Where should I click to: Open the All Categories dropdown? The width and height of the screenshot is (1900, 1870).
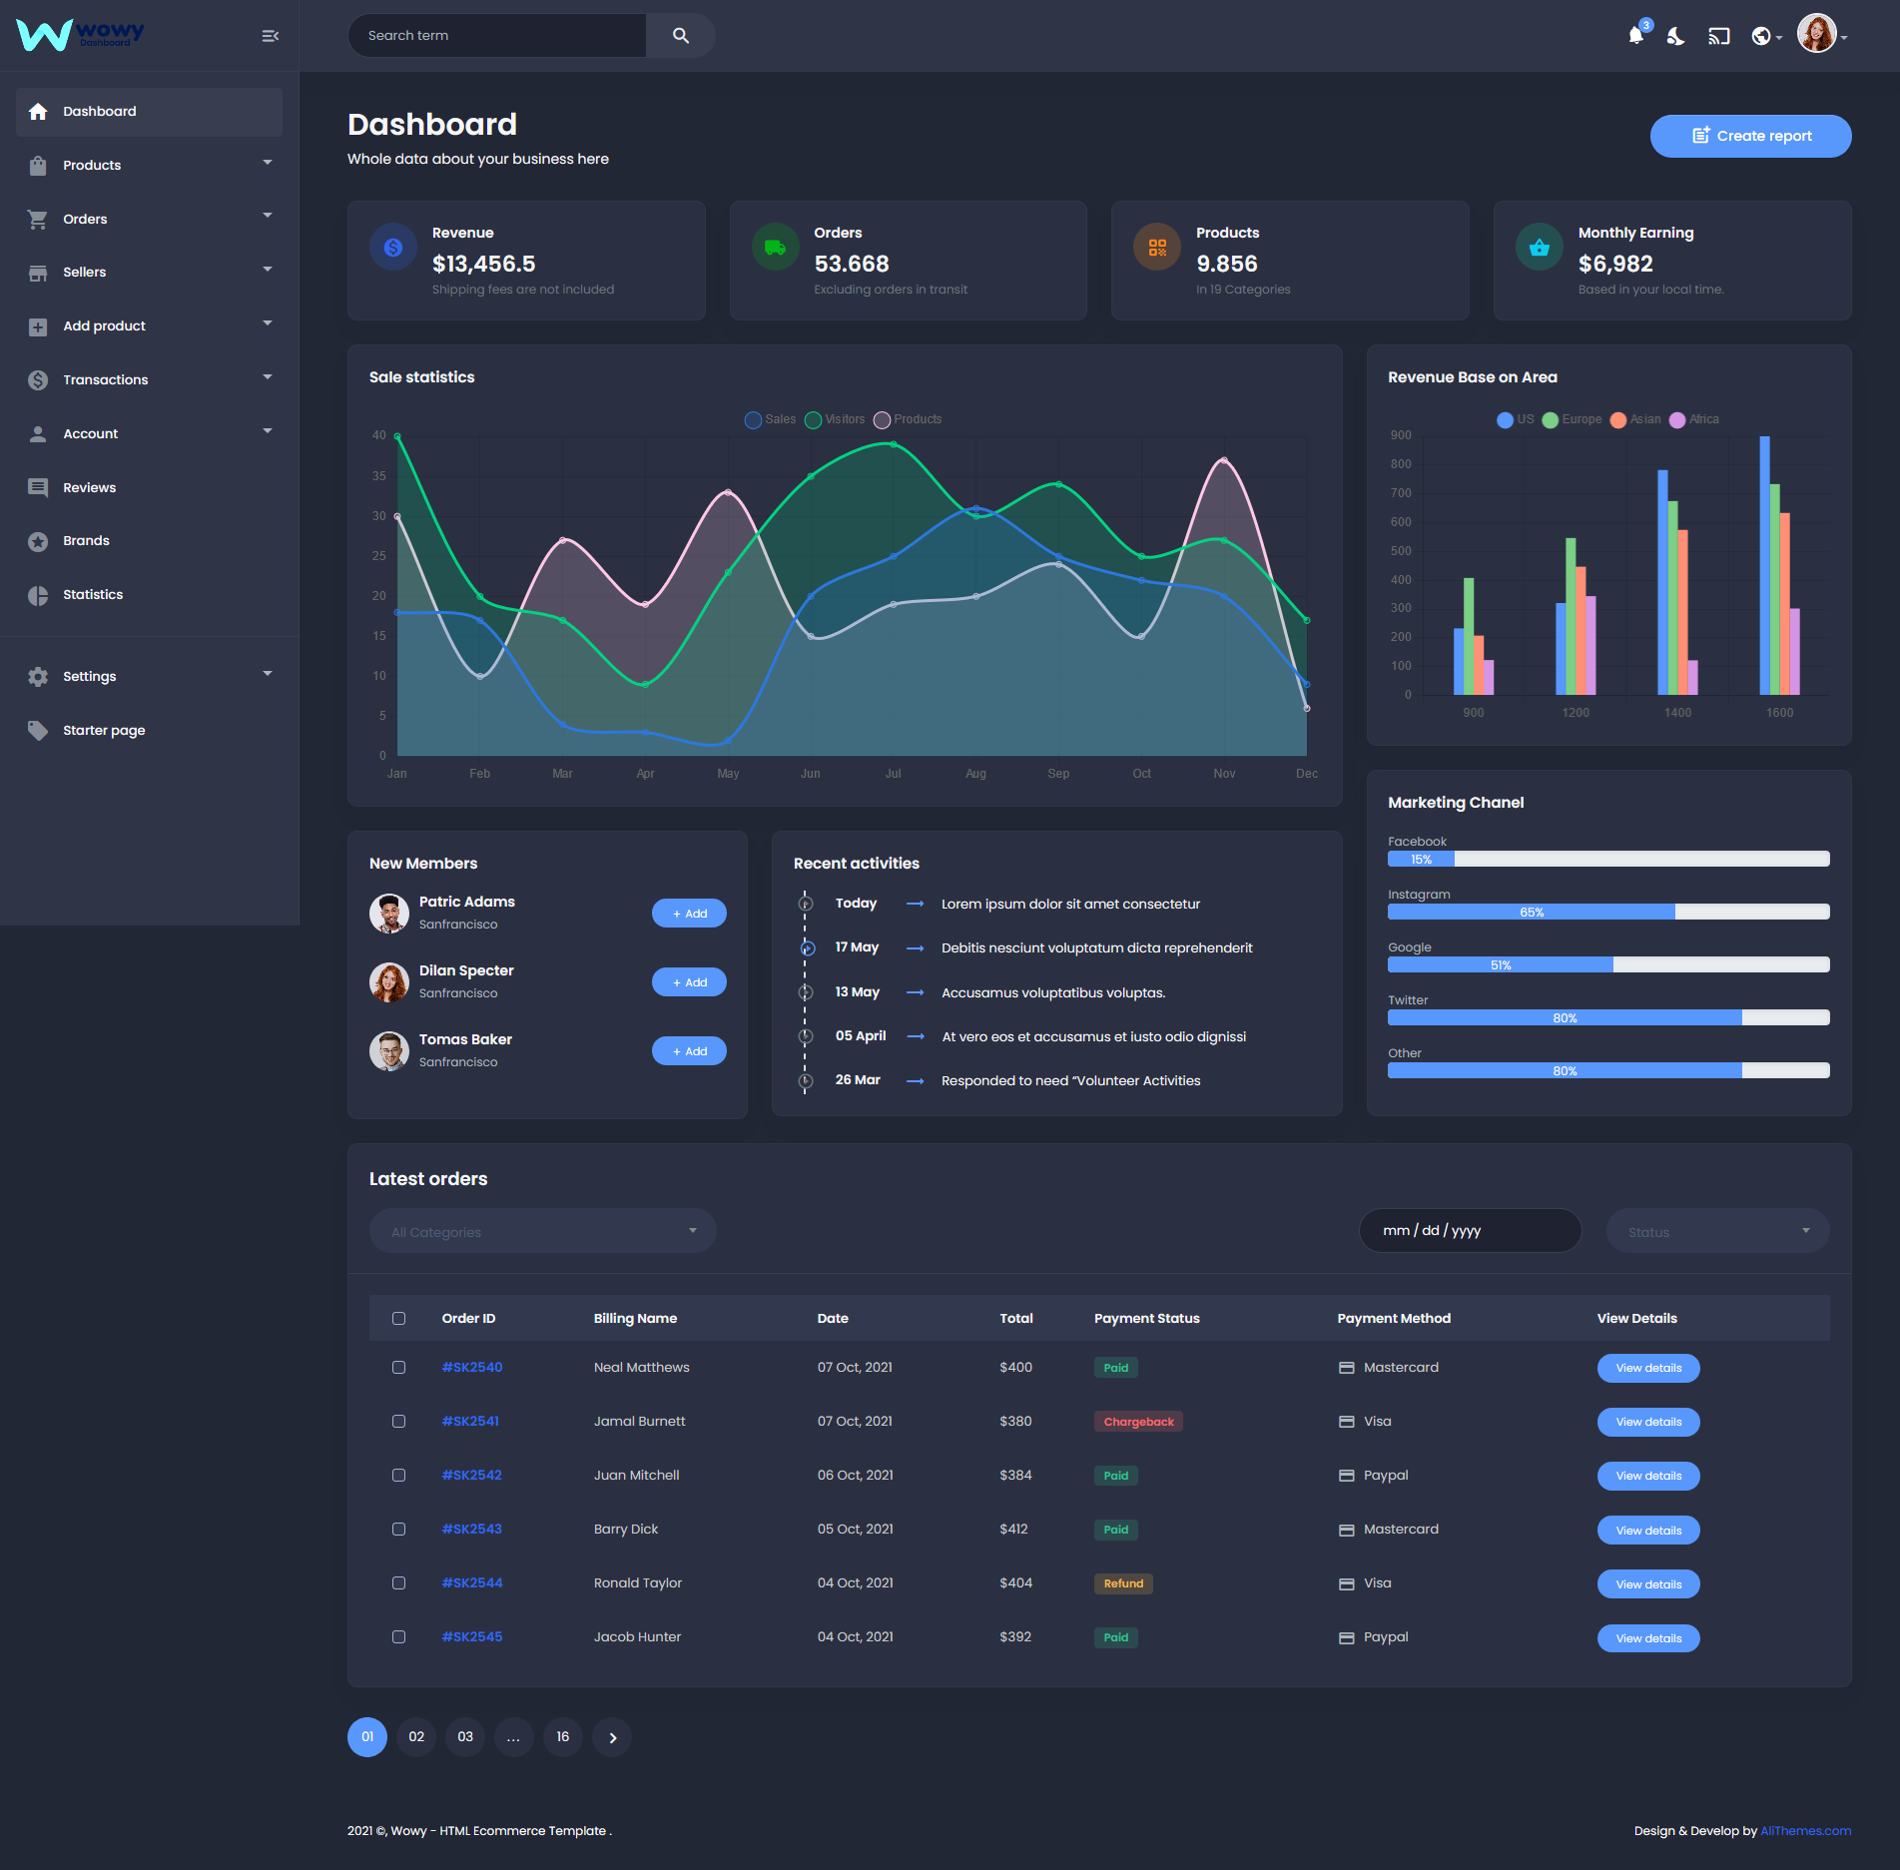(x=542, y=1231)
